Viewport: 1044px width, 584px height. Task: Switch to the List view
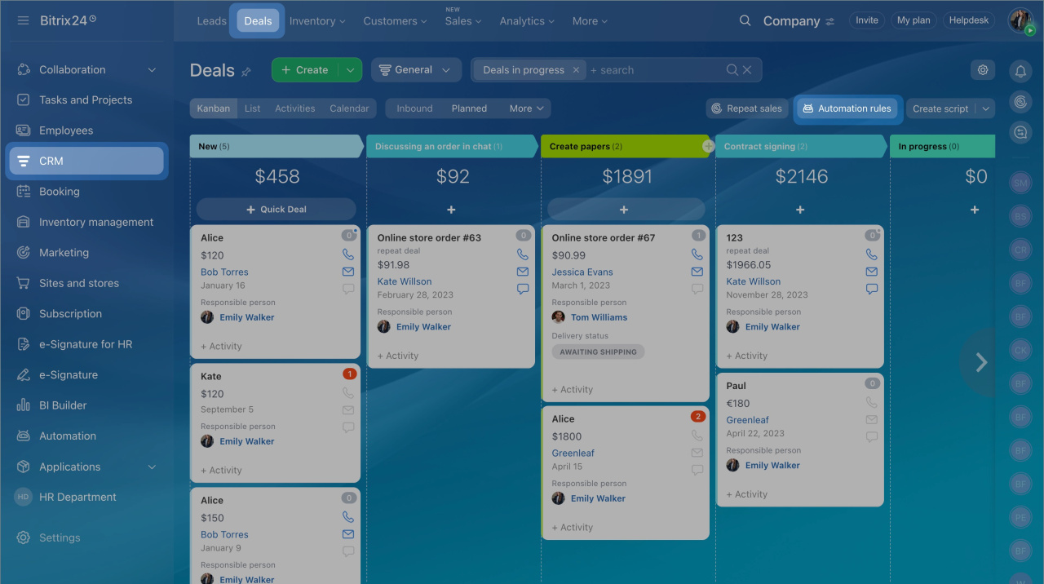[x=253, y=108]
